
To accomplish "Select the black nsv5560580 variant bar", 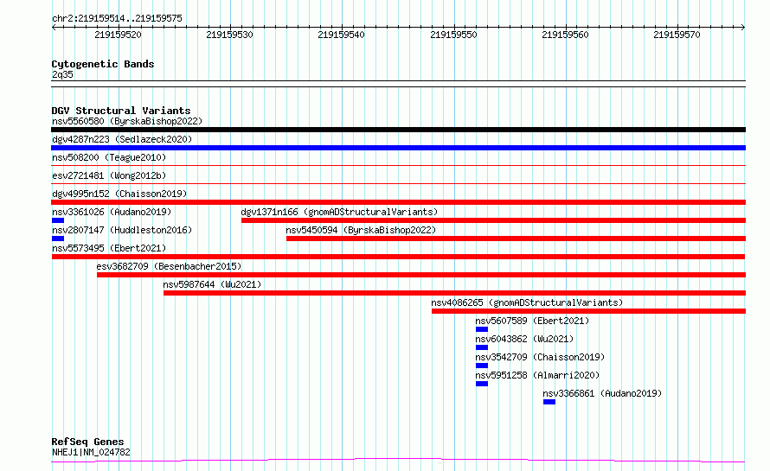I will click(398, 130).
